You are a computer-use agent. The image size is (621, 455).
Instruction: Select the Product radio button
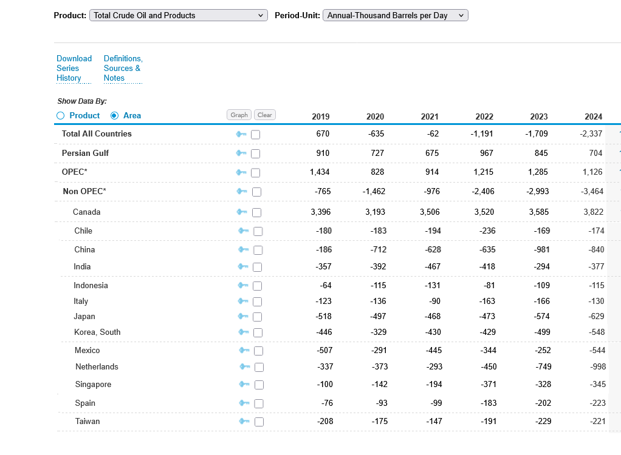[60, 116]
